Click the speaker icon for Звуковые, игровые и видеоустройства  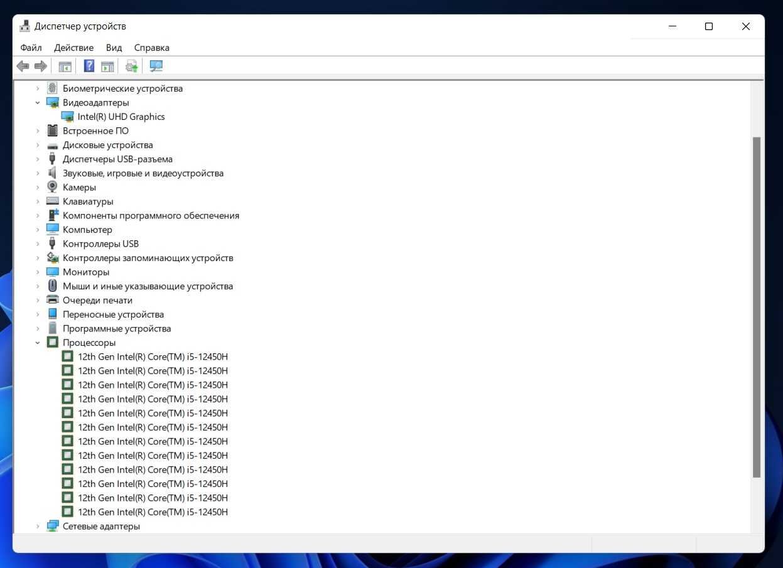point(52,173)
